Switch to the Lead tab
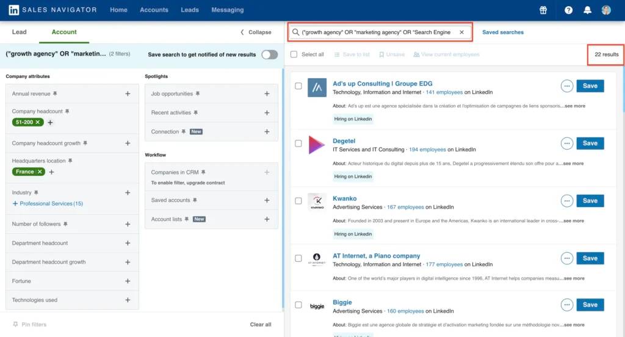The height and width of the screenshot is (337, 625). point(19,32)
